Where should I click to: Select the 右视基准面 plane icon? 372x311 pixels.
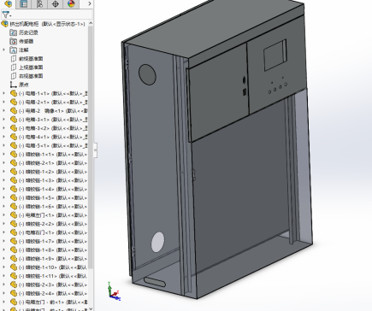coord(13,76)
